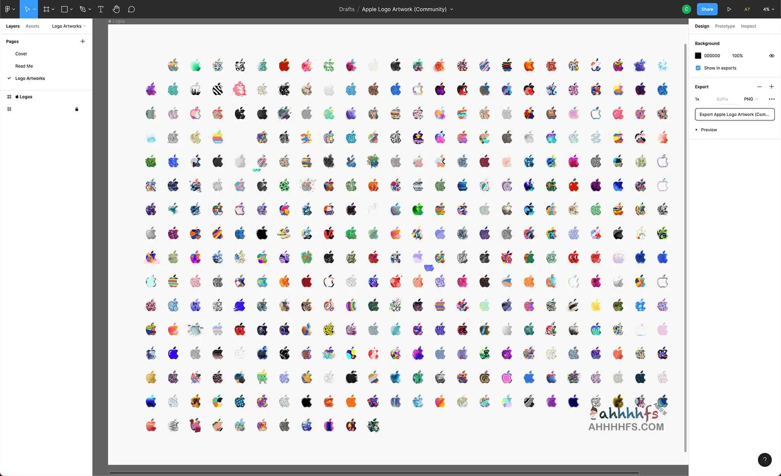Uncheck Show in exports

pos(698,68)
